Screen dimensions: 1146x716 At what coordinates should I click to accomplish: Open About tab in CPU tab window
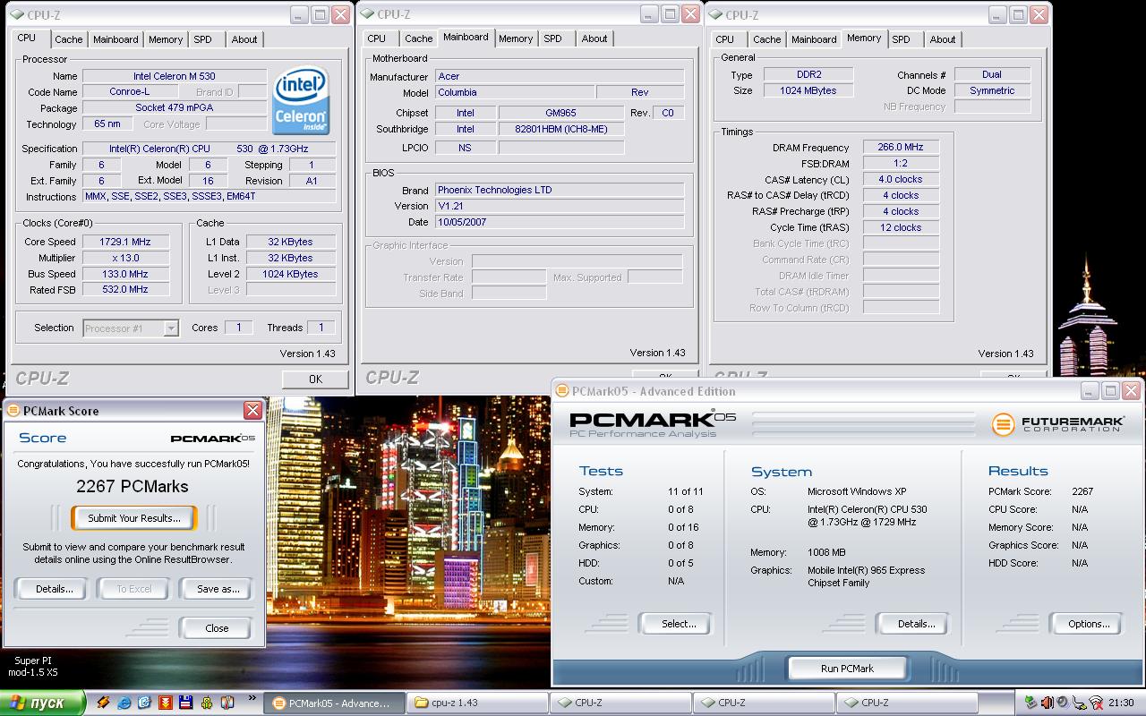click(x=244, y=39)
